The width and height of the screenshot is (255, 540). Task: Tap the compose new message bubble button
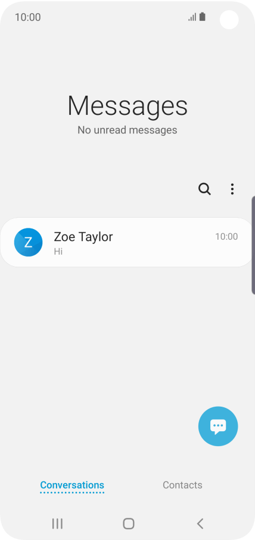[218, 426]
